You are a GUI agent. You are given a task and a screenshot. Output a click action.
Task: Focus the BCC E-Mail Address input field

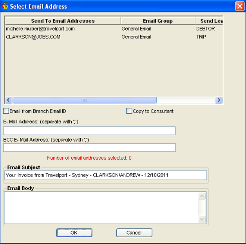click(x=89, y=147)
